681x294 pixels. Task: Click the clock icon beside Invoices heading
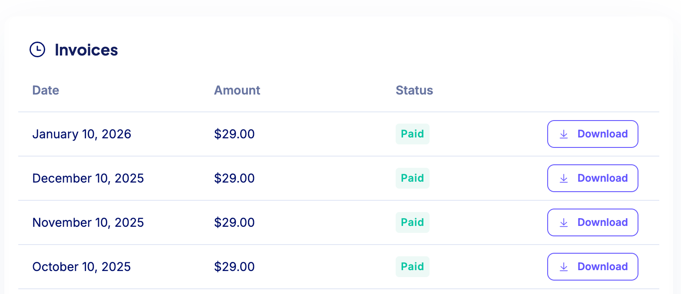(x=37, y=49)
